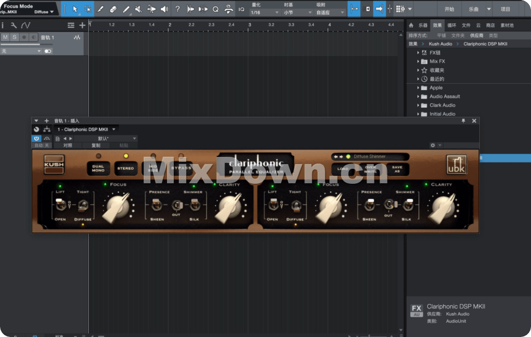
Task: Select the Split knife tool
Action: [x=101, y=9]
